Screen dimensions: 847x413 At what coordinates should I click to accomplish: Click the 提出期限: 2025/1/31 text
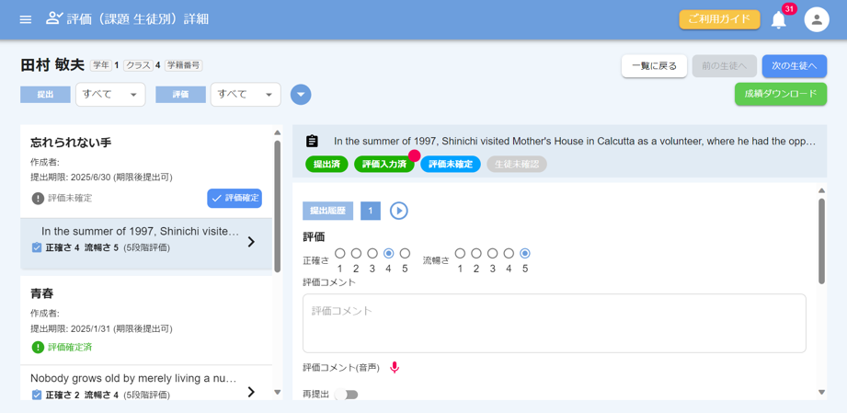click(101, 328)
